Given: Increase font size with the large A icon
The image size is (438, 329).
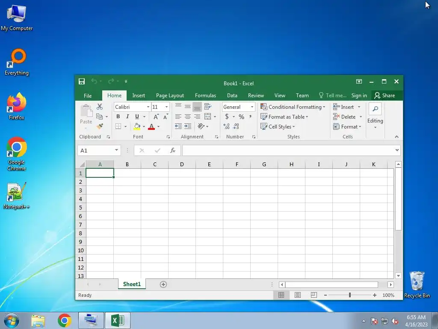Looking at the screenshot, I should (x=156, y=117).
